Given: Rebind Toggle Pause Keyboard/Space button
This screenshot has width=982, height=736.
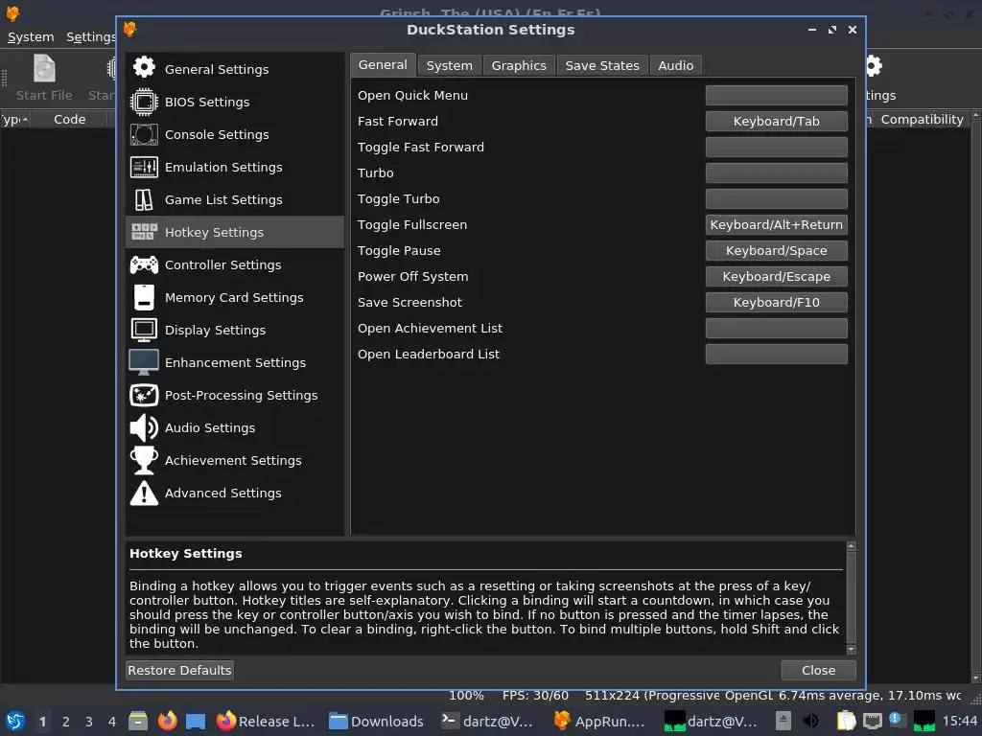Looking at the screenshot, I should pyautogui.click(x=776, y=250).
